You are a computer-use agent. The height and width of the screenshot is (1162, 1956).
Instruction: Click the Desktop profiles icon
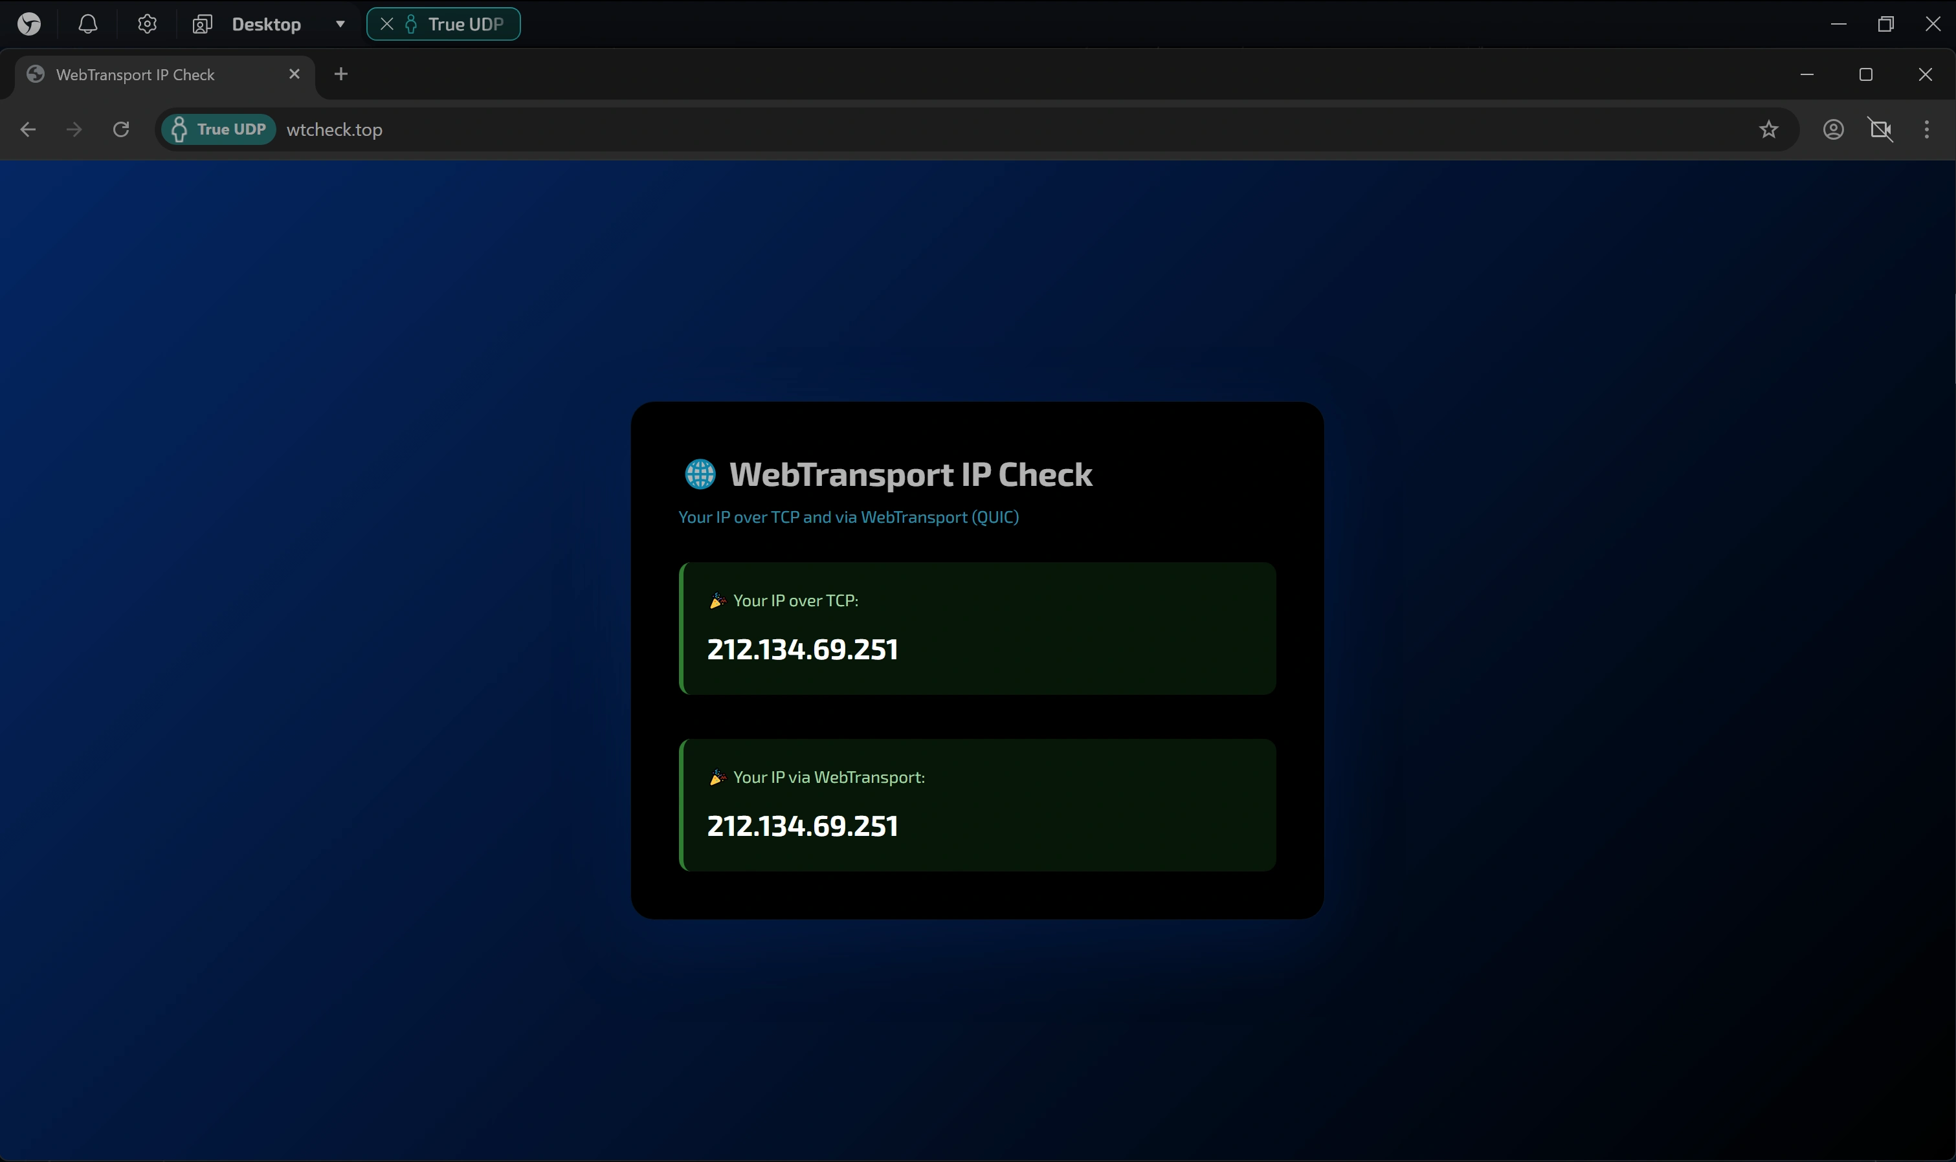202,25
